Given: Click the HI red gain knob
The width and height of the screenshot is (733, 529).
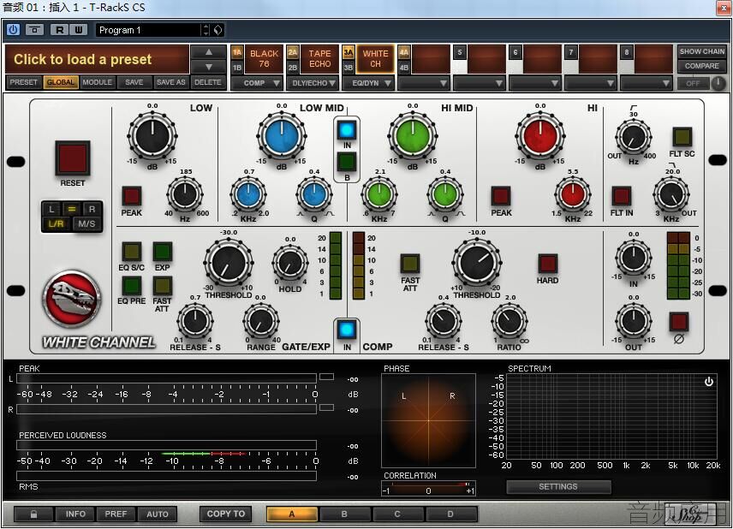Looking at the screenshot, I should pyautogui.click(x=540, y=136).
